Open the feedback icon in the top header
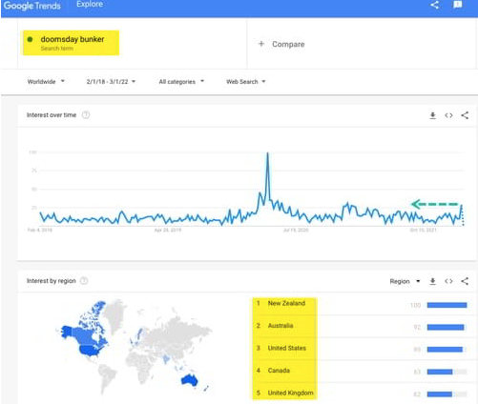This screenshot has height=404, width=478. click(458, 5)
